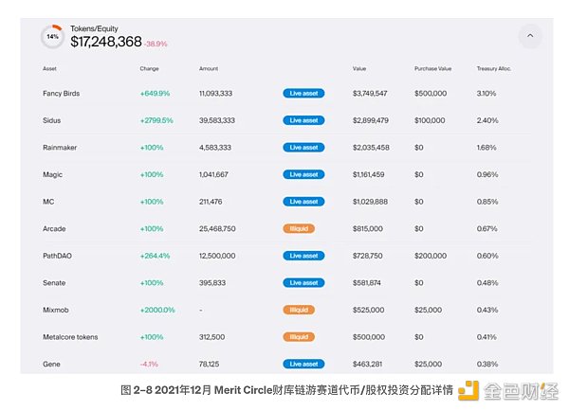Click the Gene asset name
This screenshot has height=411, width=569.
51,364
